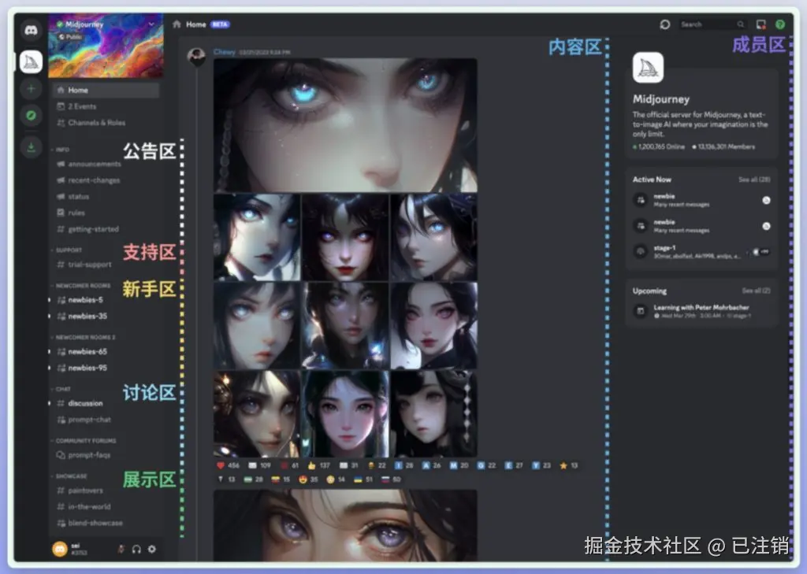The image size is (807, 574).
Task: Collapse the SUPPORT channel category
Action: click(67, 250)
